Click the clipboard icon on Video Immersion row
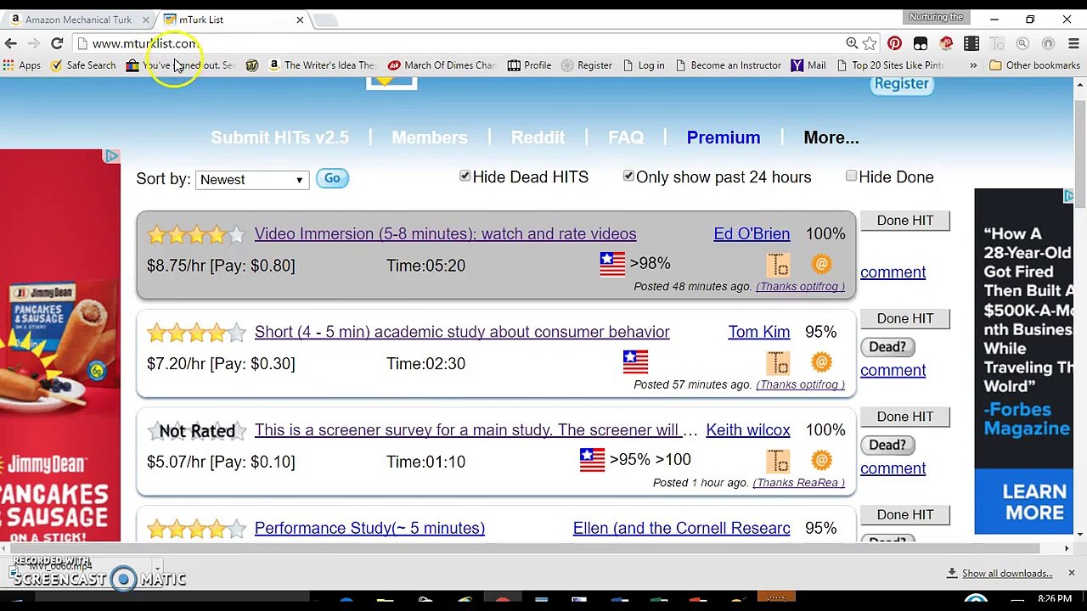The height and width of the screenshot is (611, 1087). pos(779,266)
